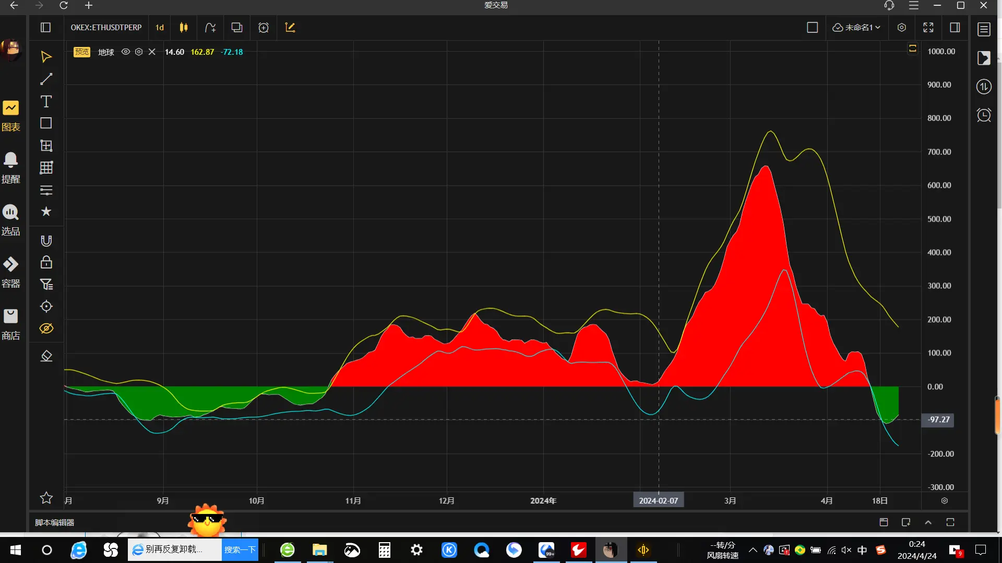Switch to the 提醒 alerts tab
The height and width of the screenshot is (563, 1002).
[x=10, y=168]
